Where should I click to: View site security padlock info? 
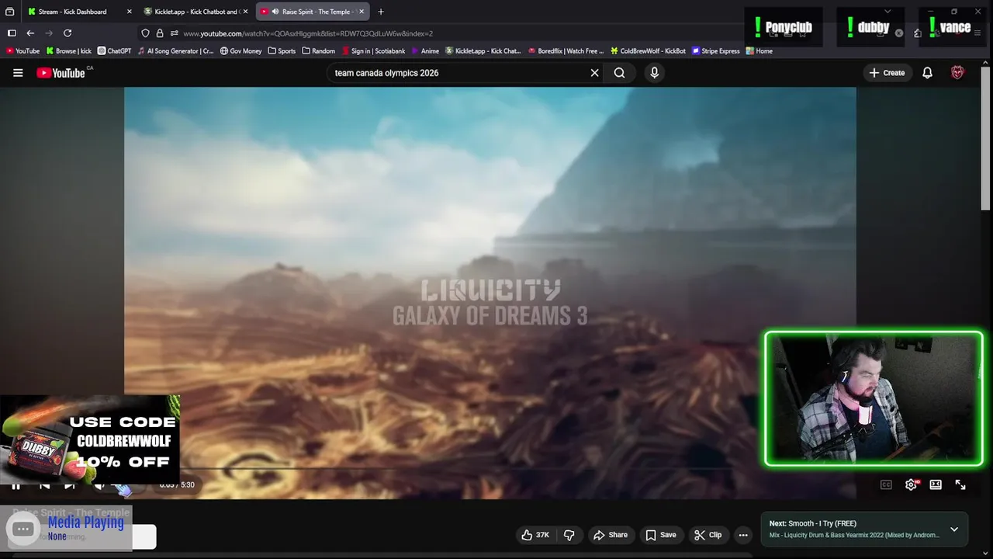click(160, 33)
